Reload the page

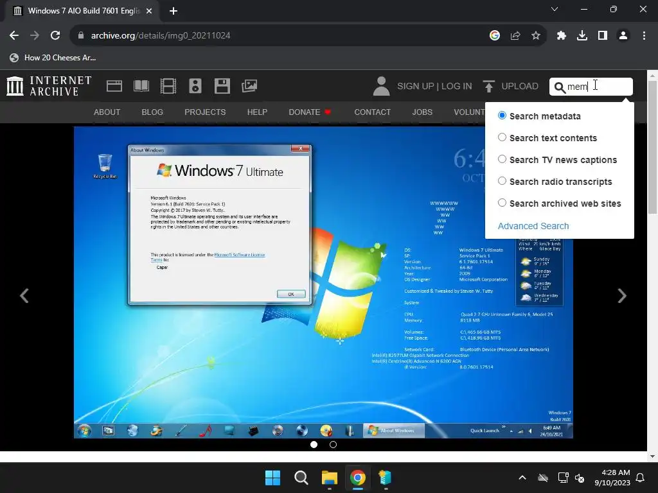pos(55,36)
